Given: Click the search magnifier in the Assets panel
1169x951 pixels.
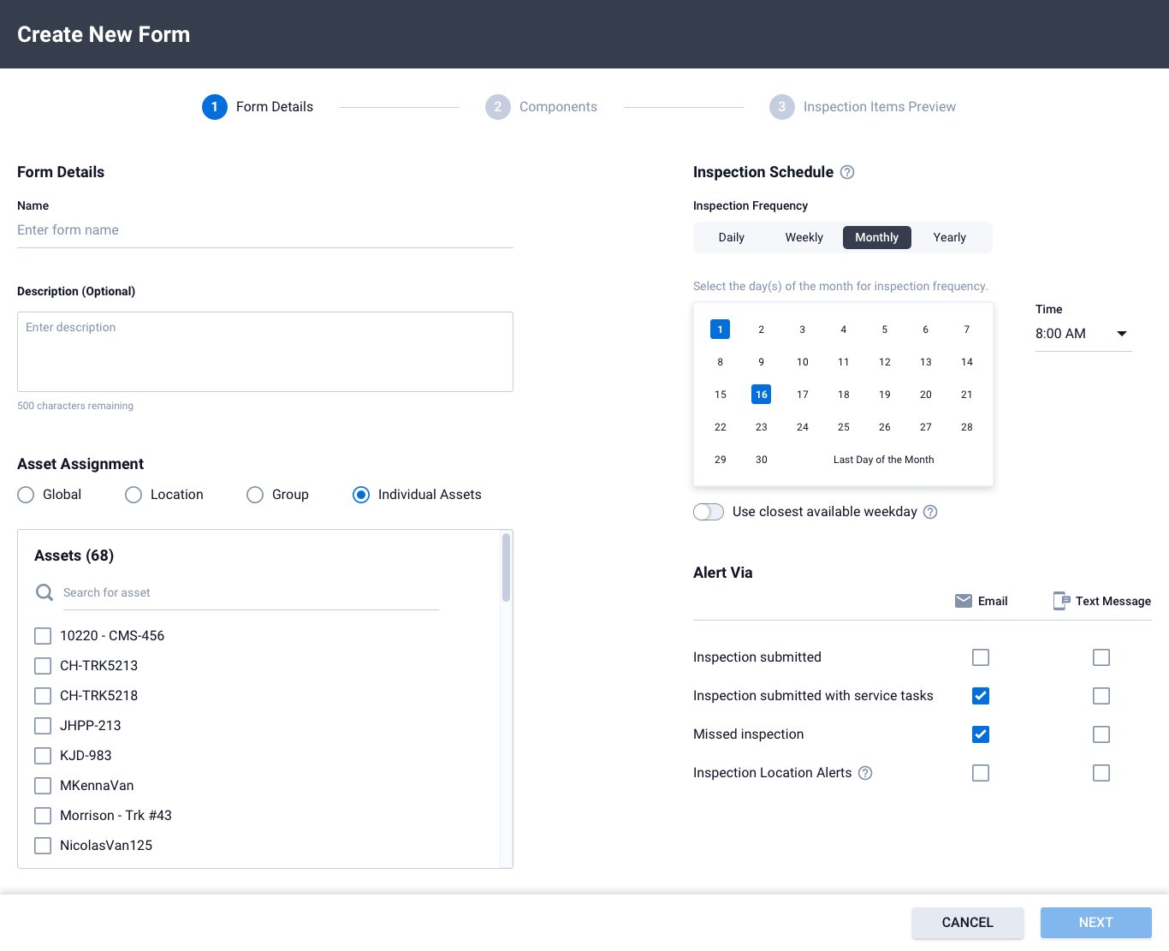Looking at the screenshot, I should 44,592.
